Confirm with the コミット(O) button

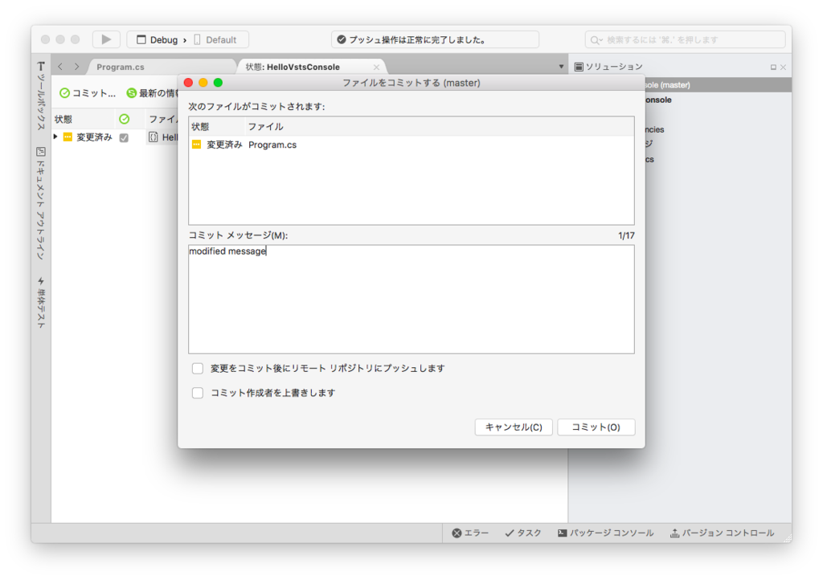coord(596,427)
